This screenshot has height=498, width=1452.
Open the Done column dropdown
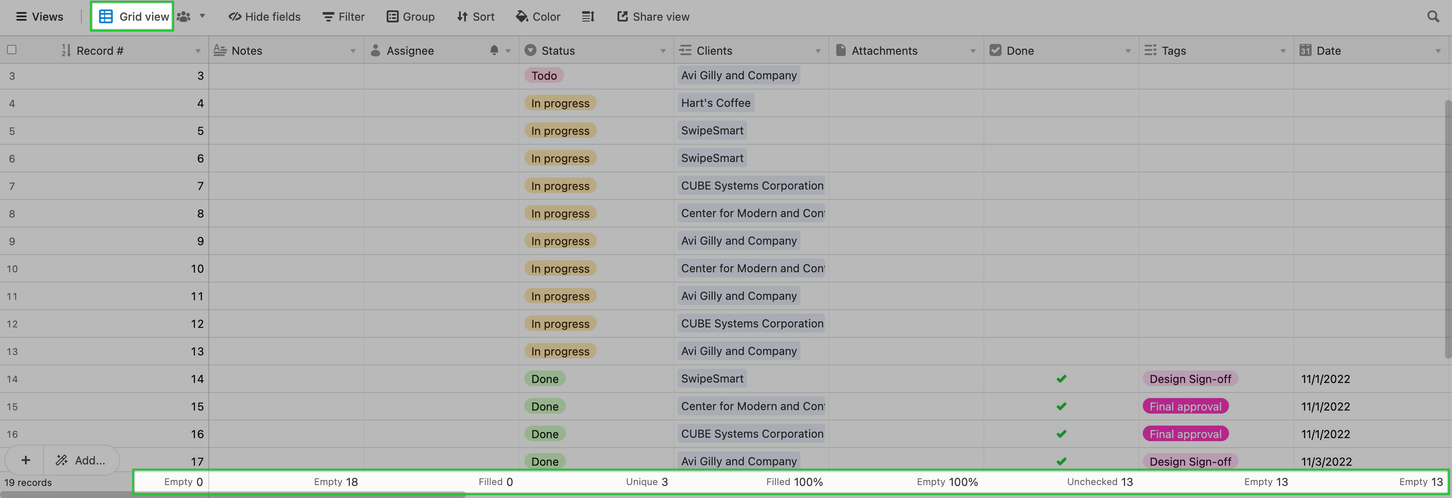click(1128, 51)
